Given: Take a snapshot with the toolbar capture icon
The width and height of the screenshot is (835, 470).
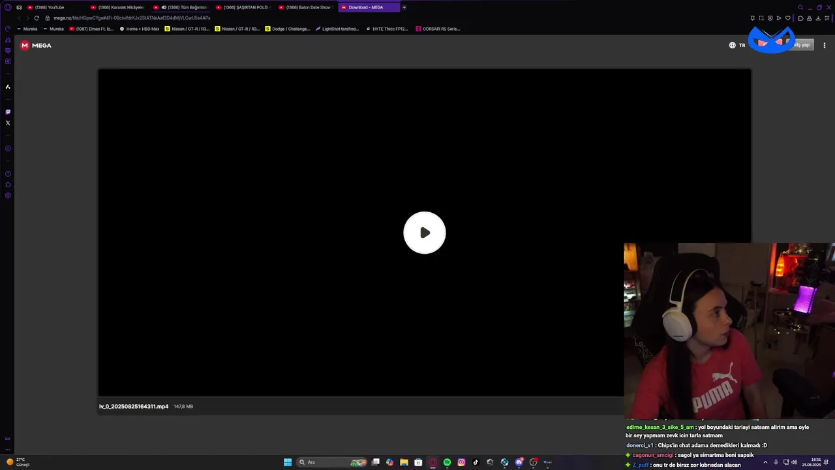Looking at the screenshot, I should click(761, 18).
